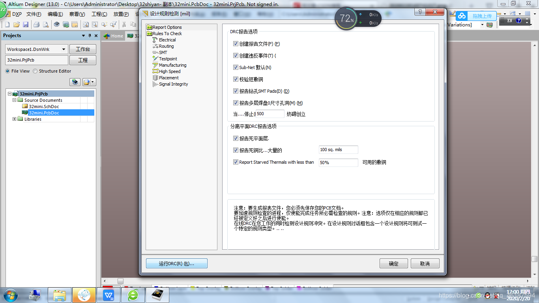Click the filter funnel zoom icon

[x=114, y=24]
